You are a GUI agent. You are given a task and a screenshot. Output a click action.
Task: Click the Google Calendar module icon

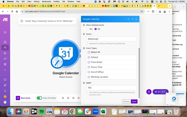(x=66, y=53)
